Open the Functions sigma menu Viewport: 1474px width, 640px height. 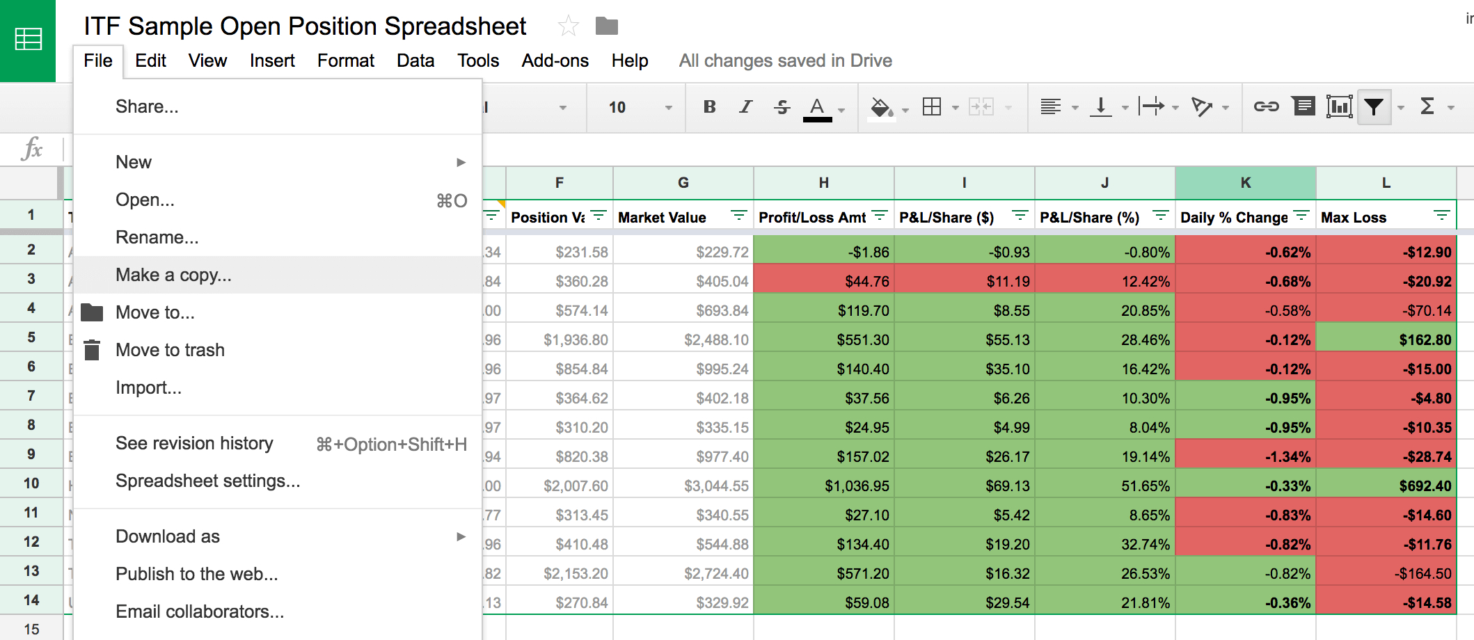coord(1429,106)
